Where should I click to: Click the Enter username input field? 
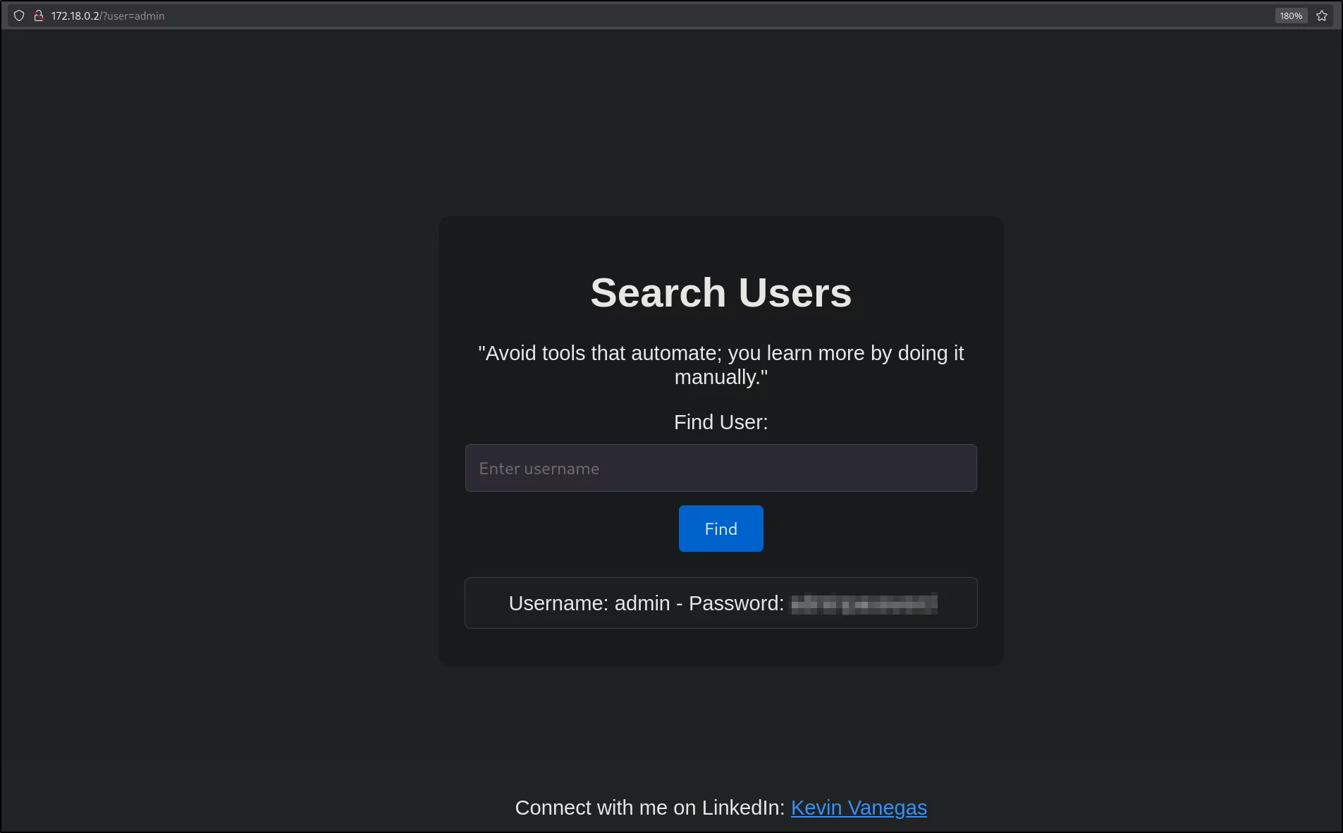(720, 468)
